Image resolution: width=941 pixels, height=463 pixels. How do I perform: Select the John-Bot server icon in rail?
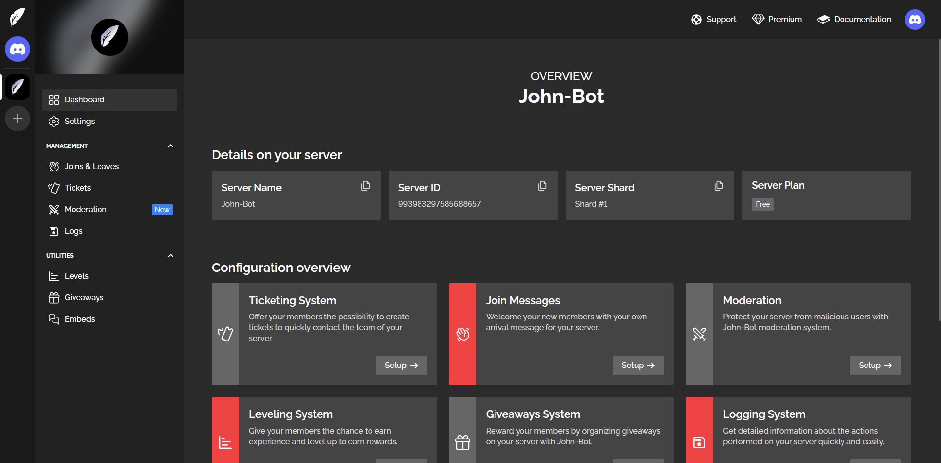pyautogui.click(x=18, y=87)
